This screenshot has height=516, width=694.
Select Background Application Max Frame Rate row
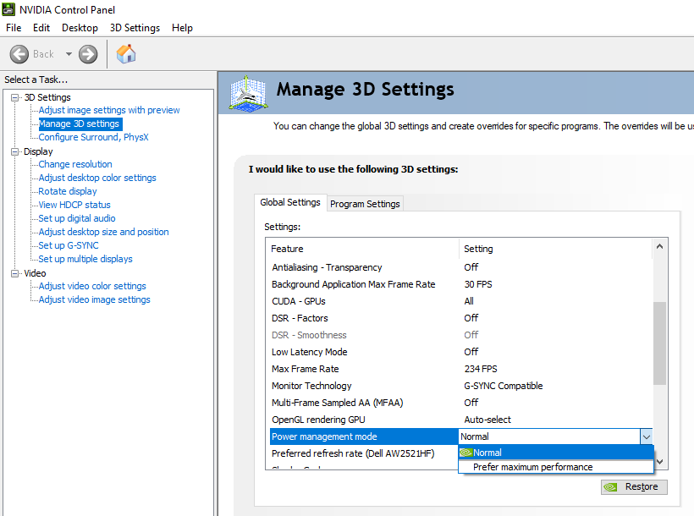pyautogui.click(x=460, y=284)
